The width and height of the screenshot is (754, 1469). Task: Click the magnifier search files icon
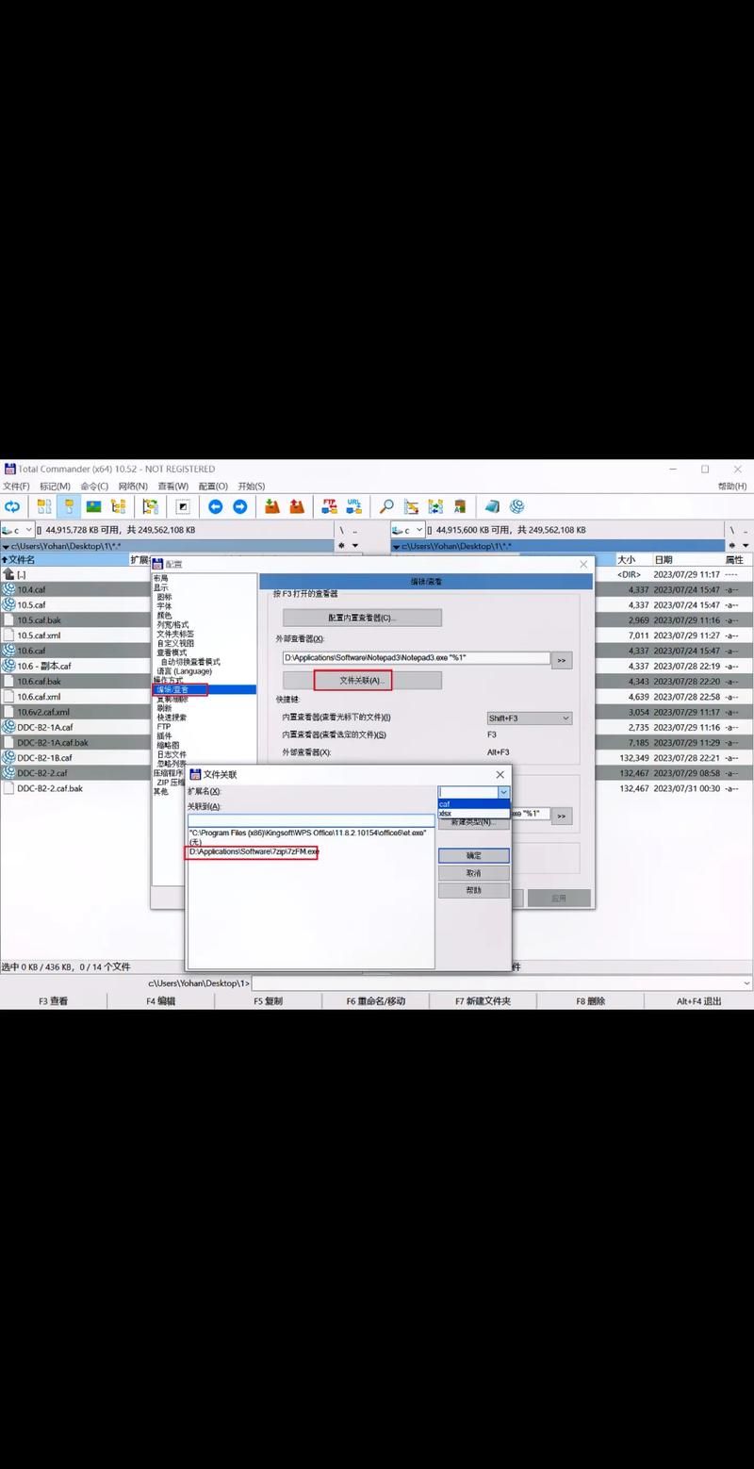coord(386,506)
